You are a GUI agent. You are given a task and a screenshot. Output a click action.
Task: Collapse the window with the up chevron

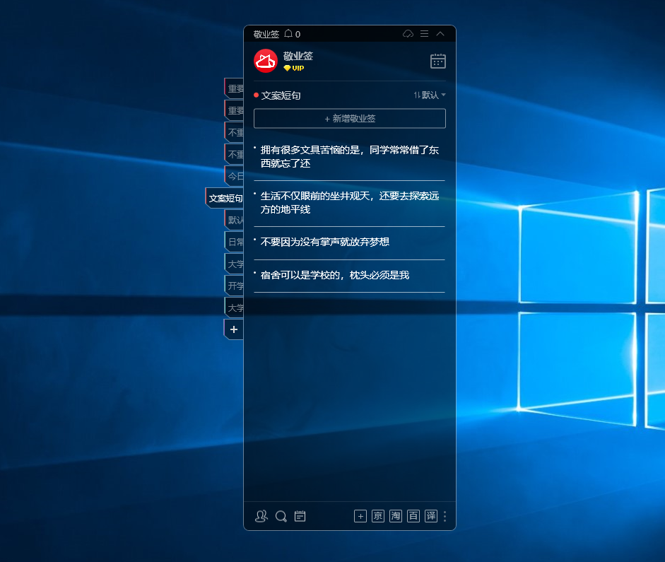pyautogui.click(x=440, y=34)
